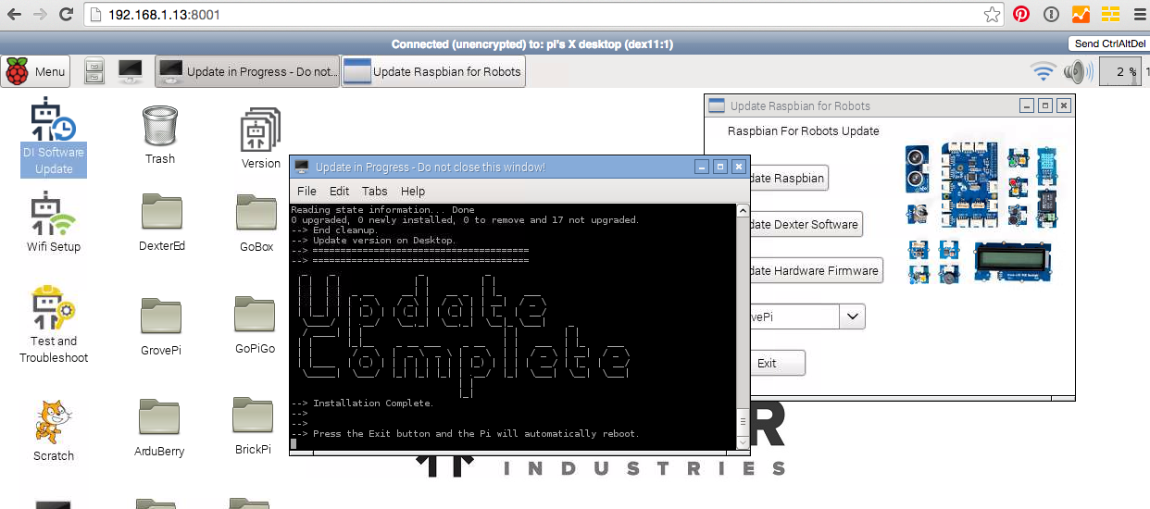Viewport: 1150px width, 509px height.
Task: Open the Trash desktop icon
Action: 160,134
